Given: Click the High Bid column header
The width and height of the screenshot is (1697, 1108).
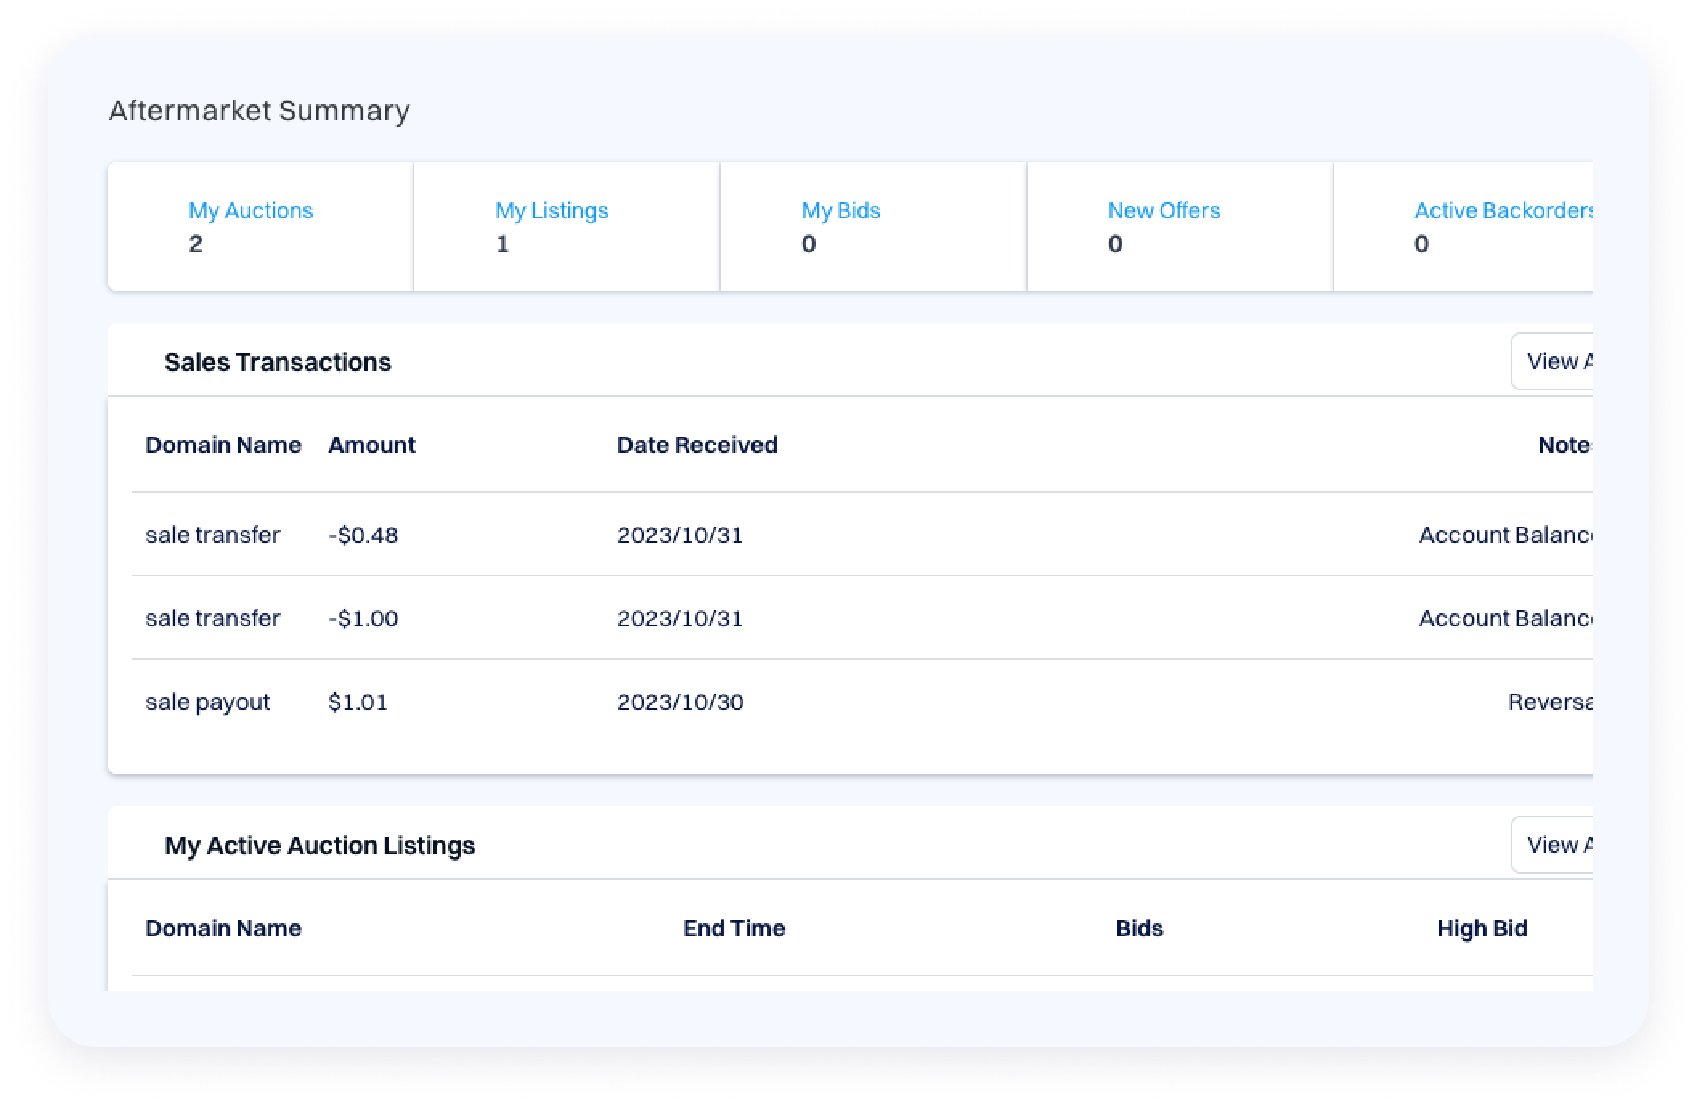Looking at the screenshot, I should (1482, 928).
